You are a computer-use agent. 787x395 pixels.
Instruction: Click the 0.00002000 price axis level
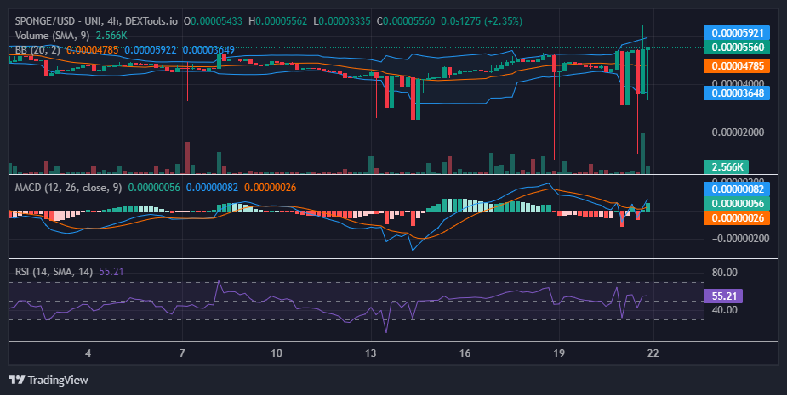point(738,132)
